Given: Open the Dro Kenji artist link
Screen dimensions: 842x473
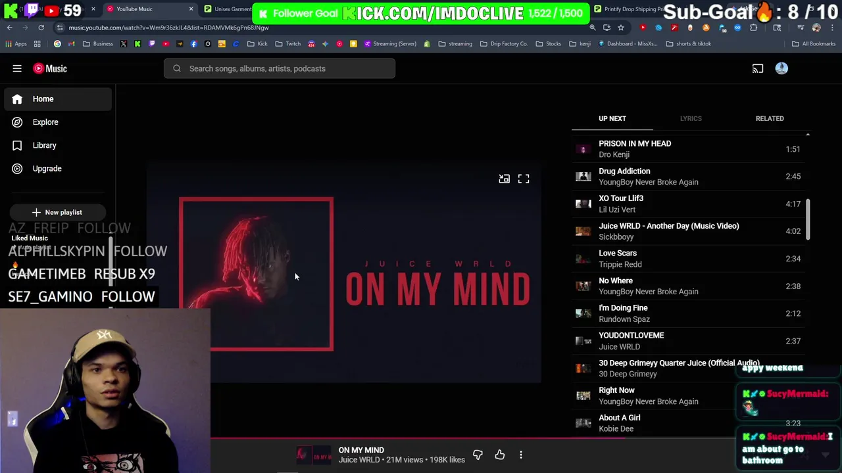Looking at the screenshot, I should click(x=614, y=154).
